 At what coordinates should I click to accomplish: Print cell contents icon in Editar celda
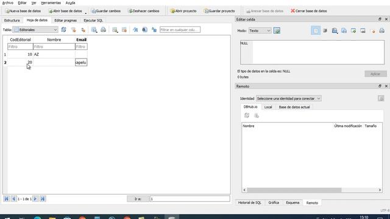382,30
